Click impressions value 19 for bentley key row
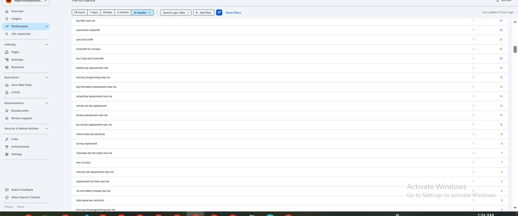 click(x=501, y=68)
